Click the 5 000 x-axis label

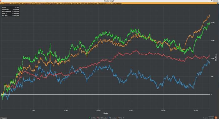(33, 110)
